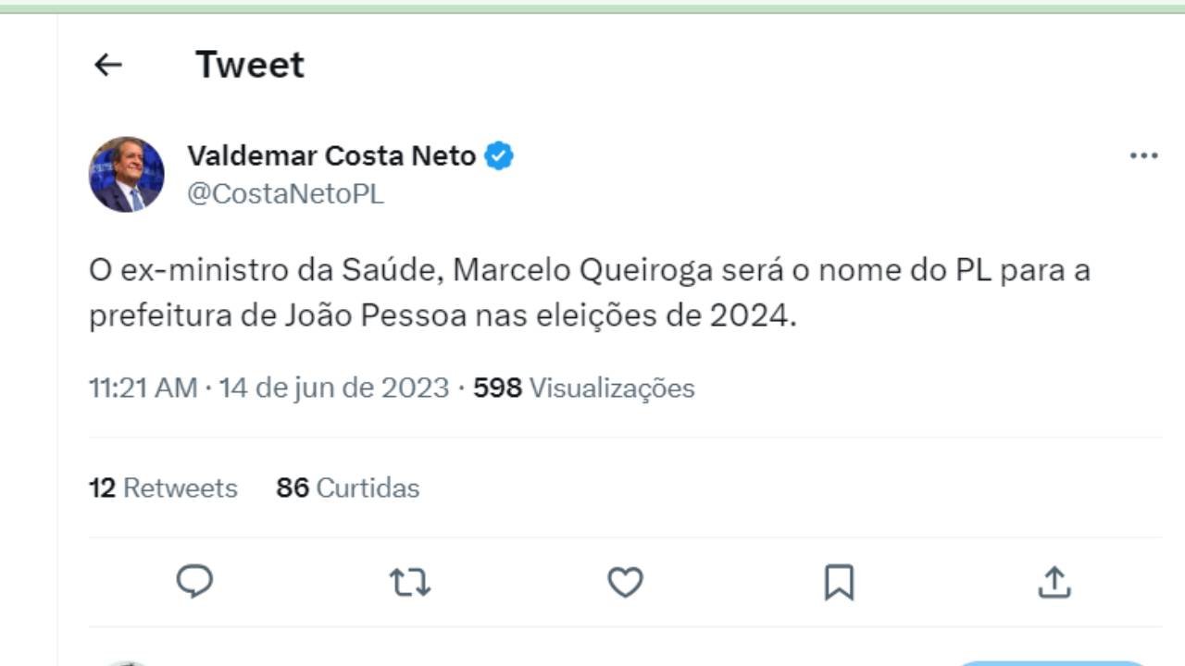
Task: Click the reply avatar below the tweet
Action: pos(129,660)
